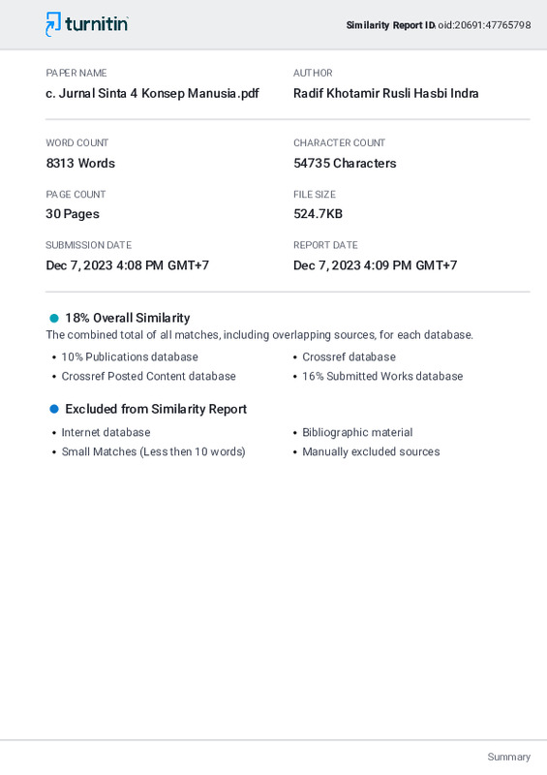Viewport: 547px width, 775px height.
Task: Select the 8313 Words count value
Action: pos(80,163)
